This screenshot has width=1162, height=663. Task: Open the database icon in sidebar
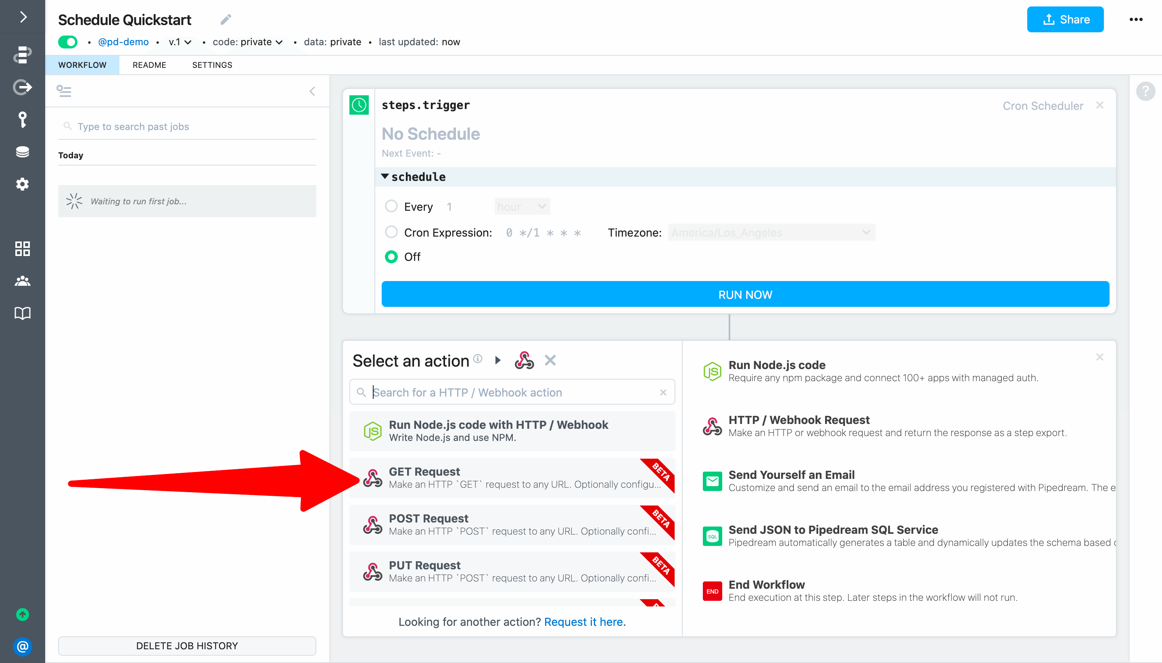[22, 152]
